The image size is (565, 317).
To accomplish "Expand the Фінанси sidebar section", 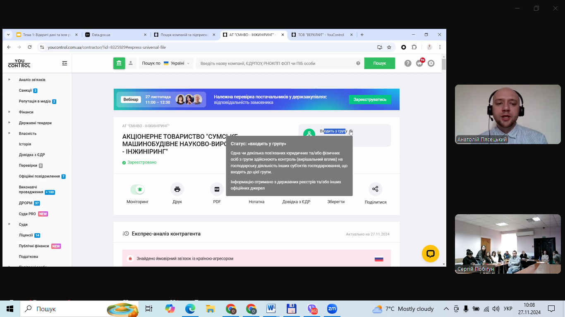I will [x=26, y=112].
